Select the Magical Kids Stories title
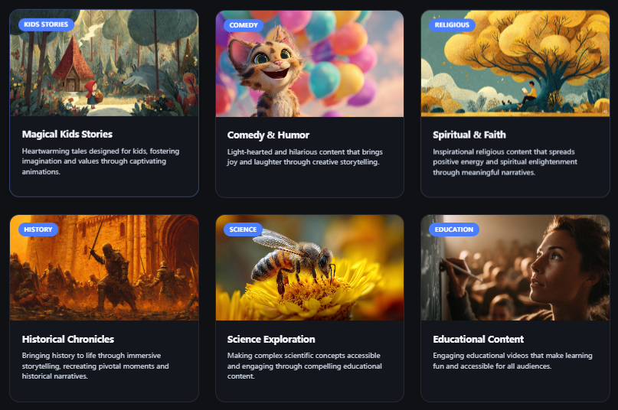Screen dimensions: 618x410 click(67, 135)
